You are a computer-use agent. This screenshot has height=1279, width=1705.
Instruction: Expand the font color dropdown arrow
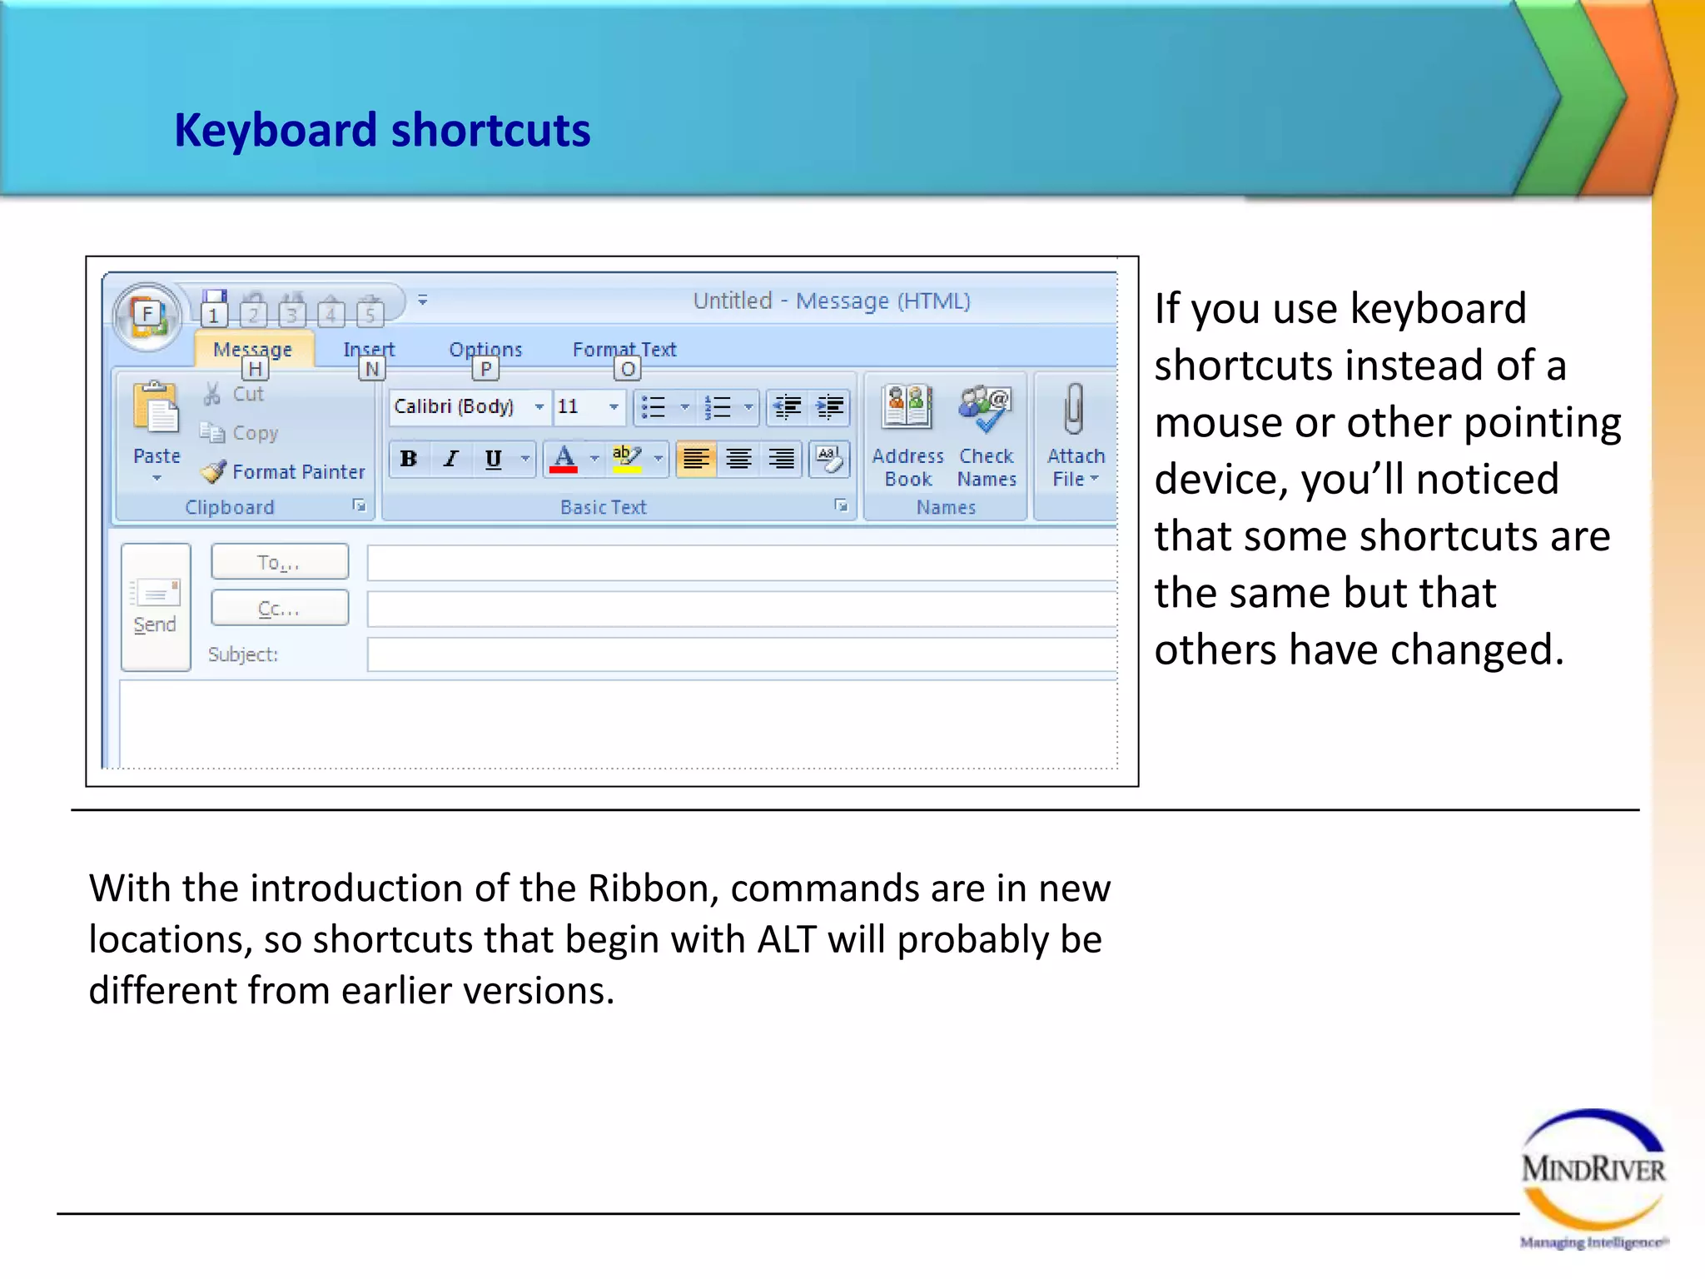[594, 459]
